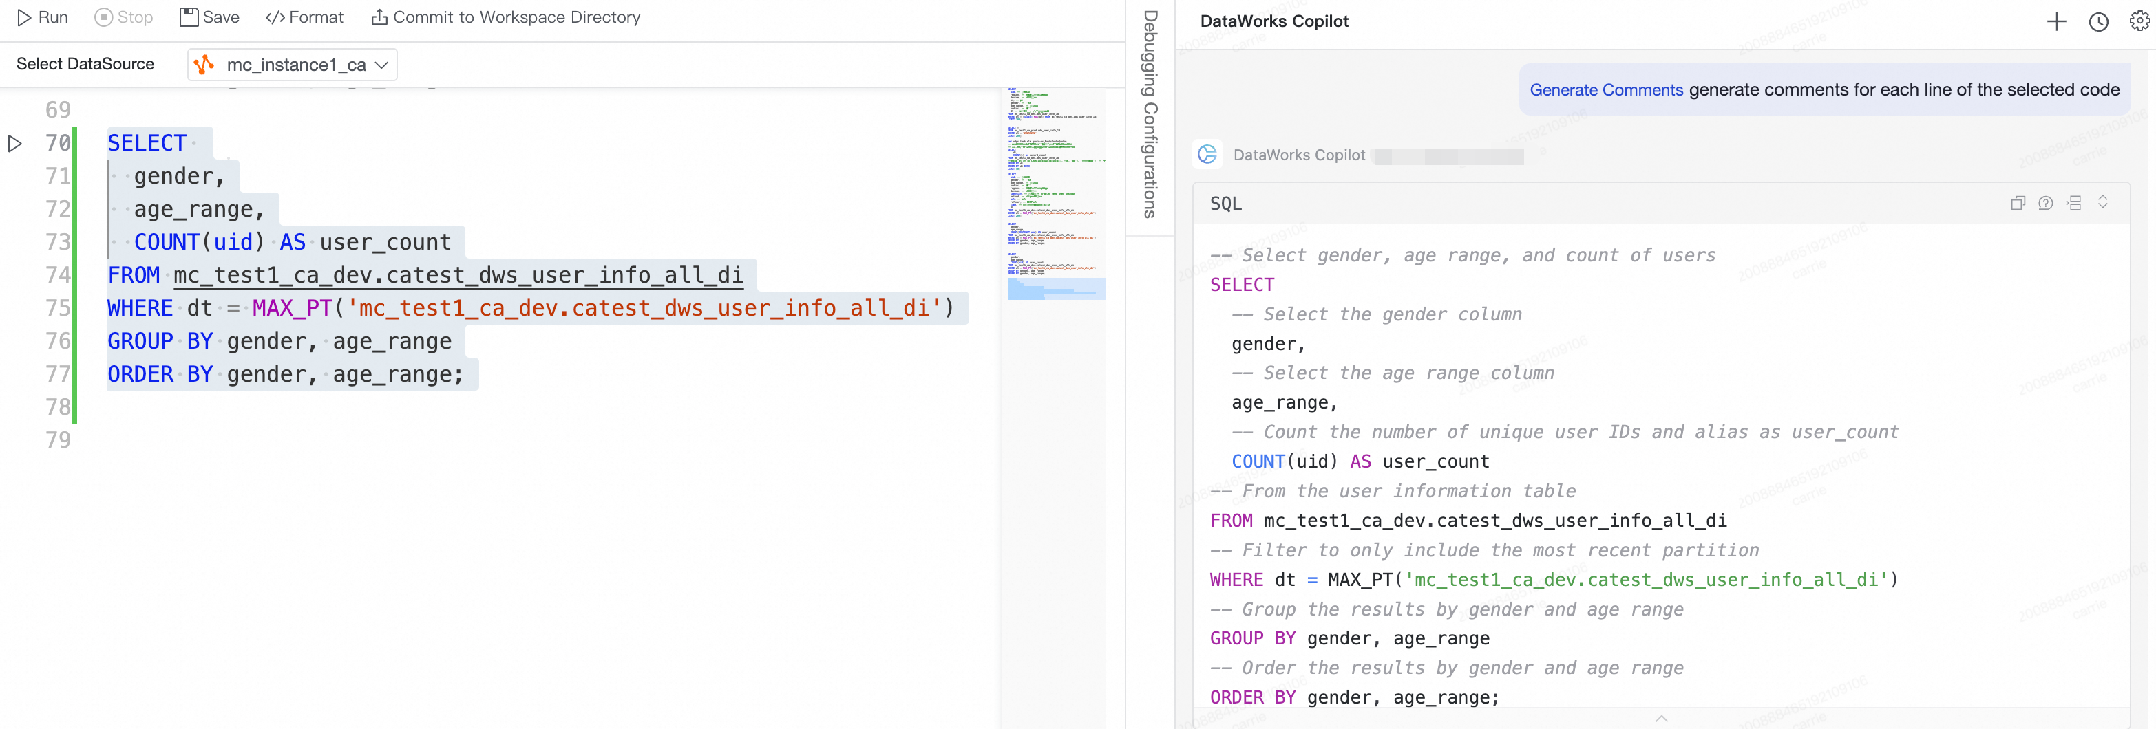Save the current SQL script

coord(209,18)
